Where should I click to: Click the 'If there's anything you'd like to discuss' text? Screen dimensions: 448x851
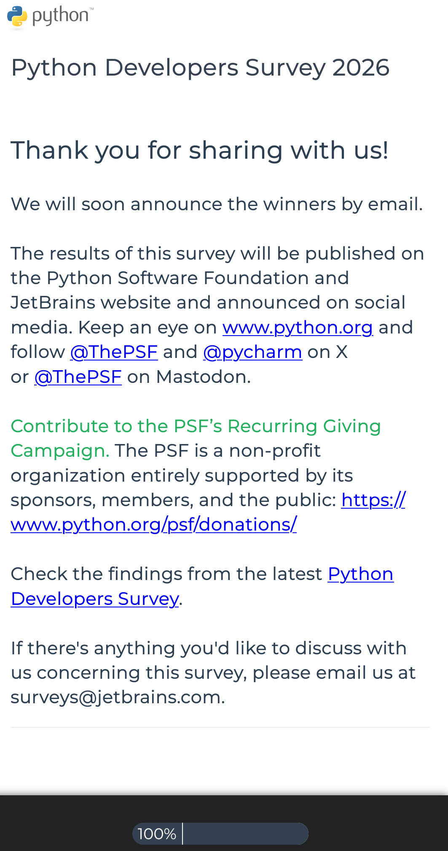pos(209,648)
